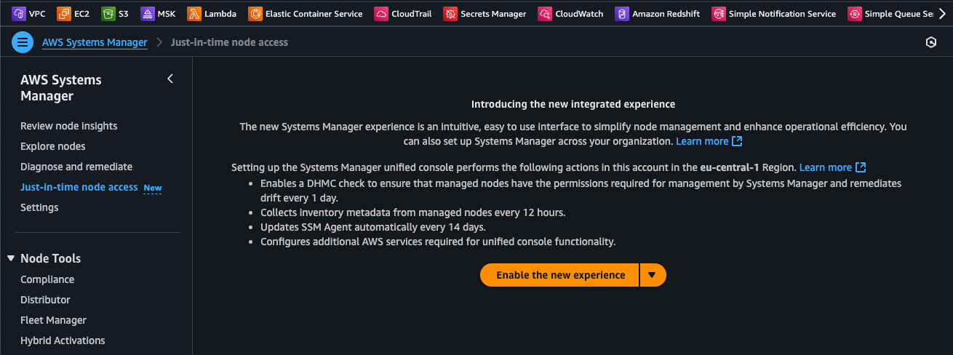Collapse the AWS Systems Manager side panel
The width and height of the screenshot is (953, 355).
coord(170,79)
